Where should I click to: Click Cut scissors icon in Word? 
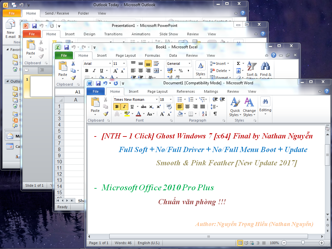click(x=106, y=100)
